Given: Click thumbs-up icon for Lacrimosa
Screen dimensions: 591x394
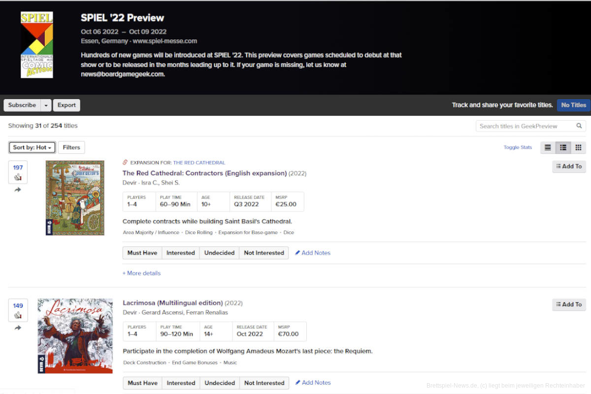Looking at the screenshot, I should pos(18,315).
